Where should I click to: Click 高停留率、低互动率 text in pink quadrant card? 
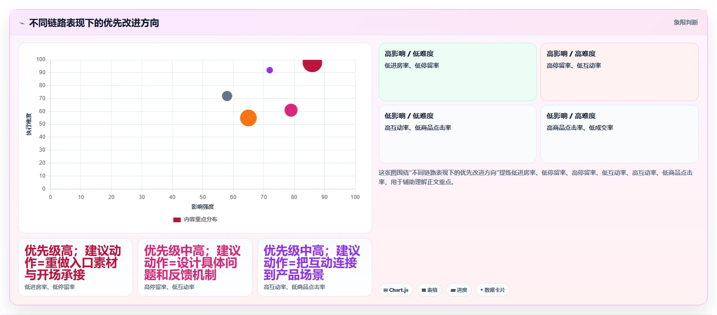(574, 65)
